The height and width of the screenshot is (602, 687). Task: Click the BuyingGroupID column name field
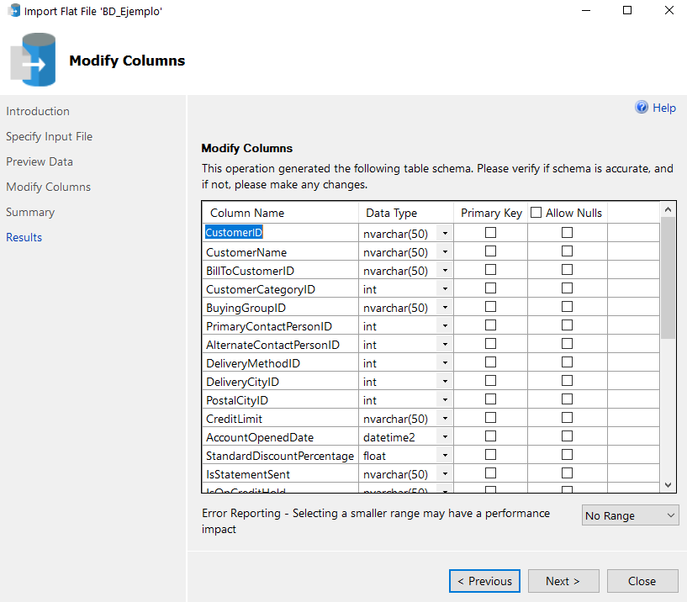[x=280, y=308]
